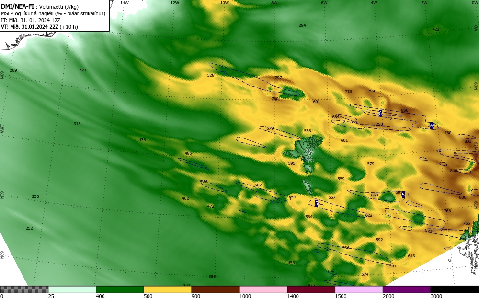Click the value '622' on the map

coord(369,215)
